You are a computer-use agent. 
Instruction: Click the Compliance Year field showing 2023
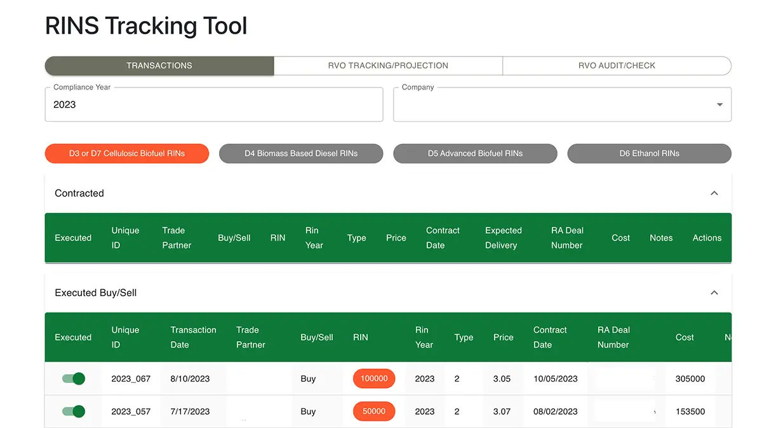(x=214, y=105)
